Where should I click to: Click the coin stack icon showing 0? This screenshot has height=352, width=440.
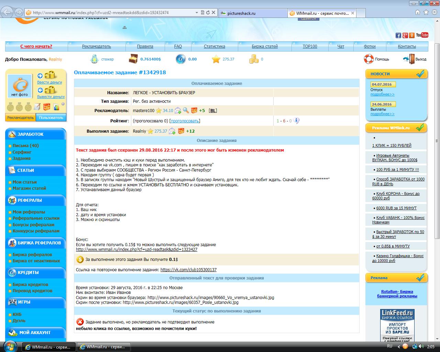pyautogui.click(x=254, y=59)
